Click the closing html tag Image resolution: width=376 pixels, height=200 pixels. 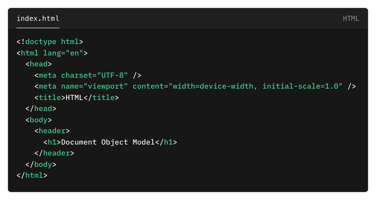click(x=32, y=176)
